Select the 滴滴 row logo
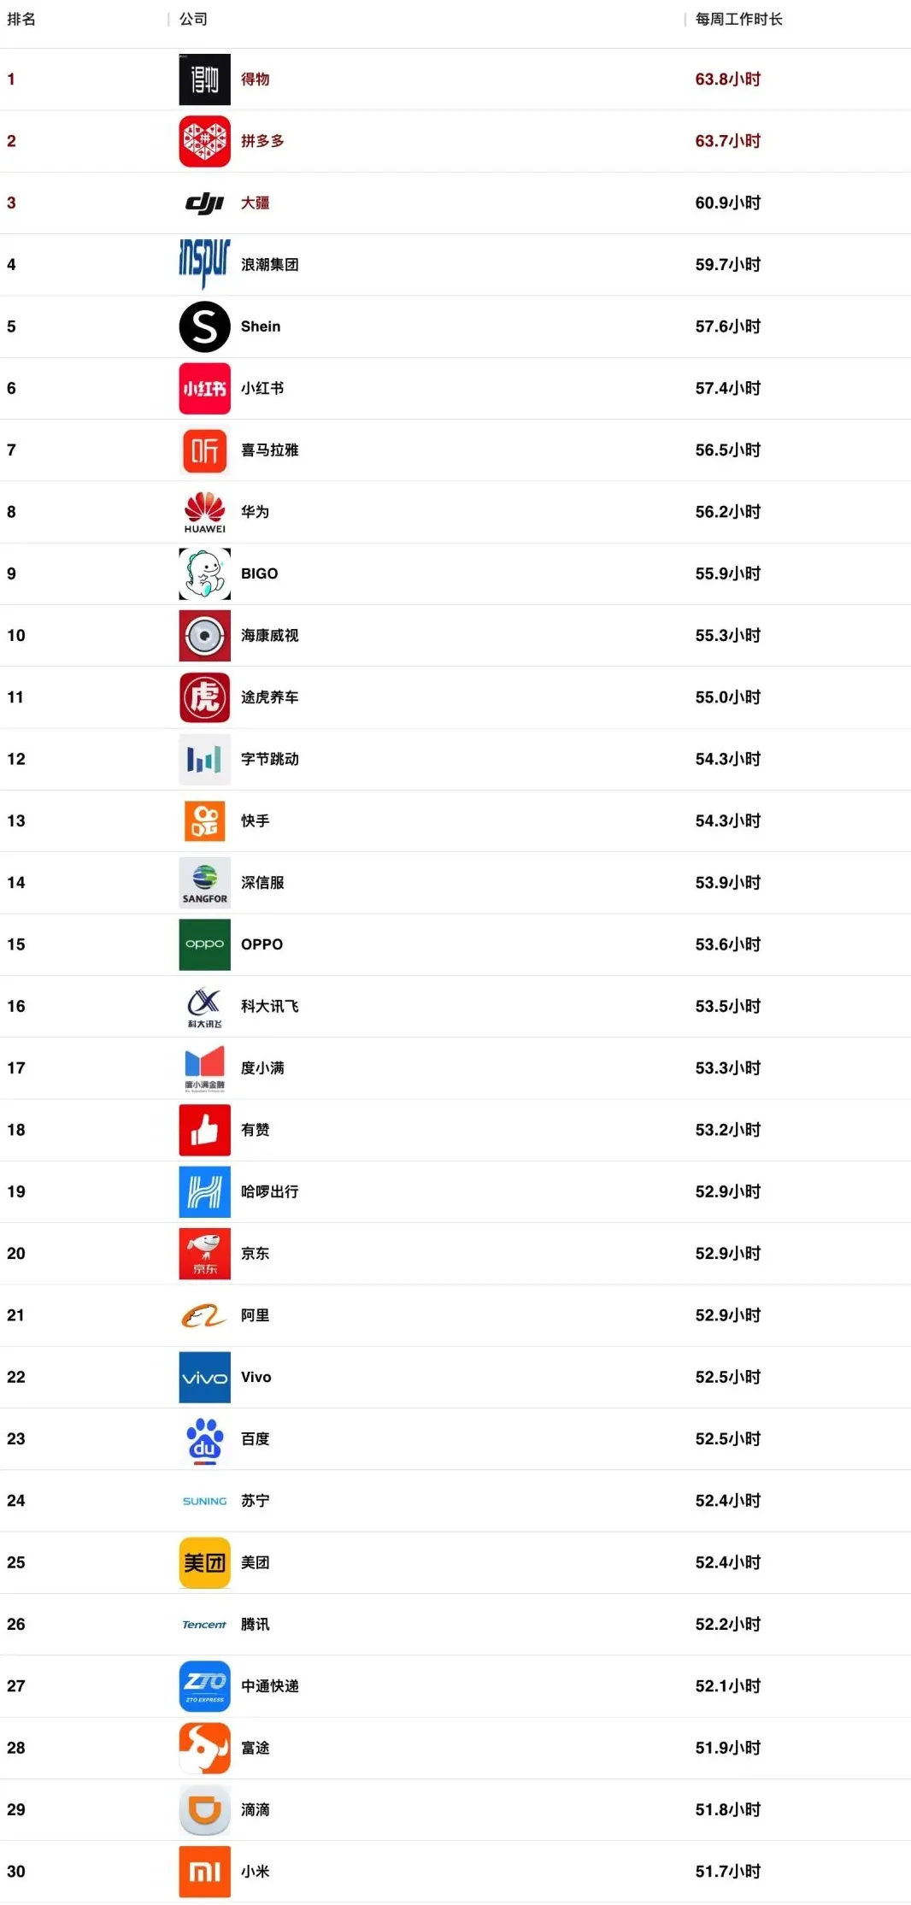 (204, 1809)
